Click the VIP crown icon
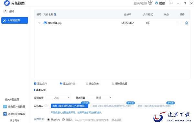This screenshot has width=194, height=123. [150, 3]
